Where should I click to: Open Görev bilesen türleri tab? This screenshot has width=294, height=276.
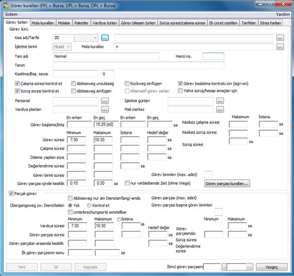pos(138,23)
